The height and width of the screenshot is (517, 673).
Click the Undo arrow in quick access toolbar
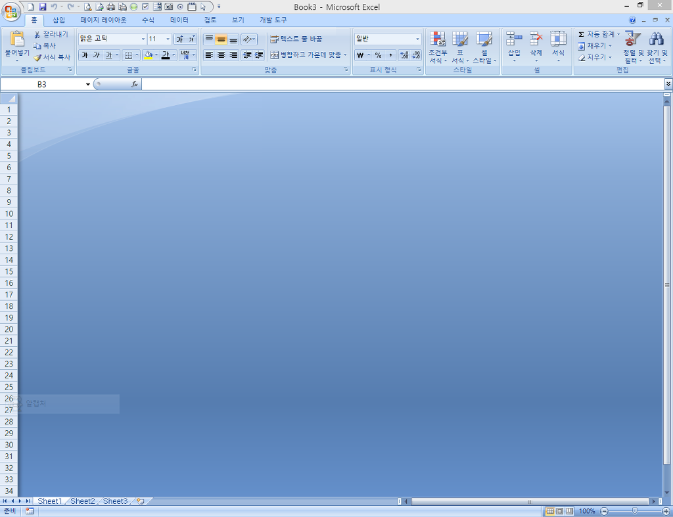[x=54, y=7]
